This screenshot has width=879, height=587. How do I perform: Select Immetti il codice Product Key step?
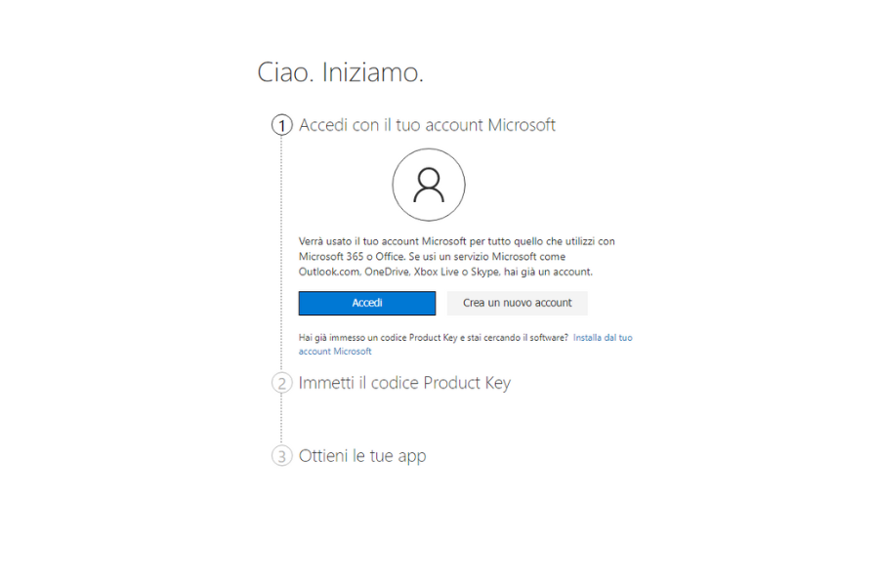[404, 383]
